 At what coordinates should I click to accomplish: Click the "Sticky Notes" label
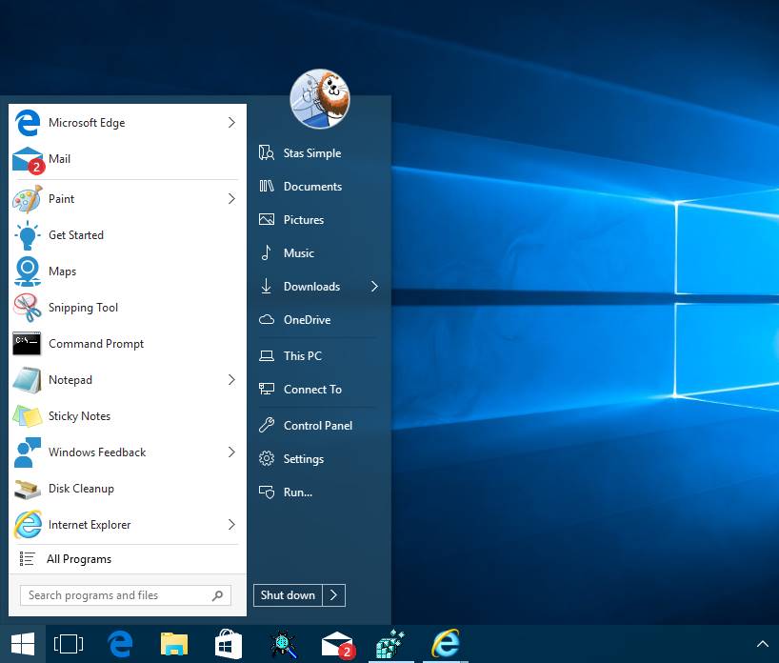[x=79, y=416]
